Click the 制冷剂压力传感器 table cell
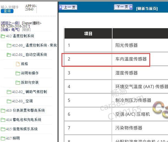 pos(133,100)
